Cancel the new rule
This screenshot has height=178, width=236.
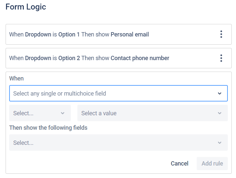pyautogui.click(x=180, y=164)
